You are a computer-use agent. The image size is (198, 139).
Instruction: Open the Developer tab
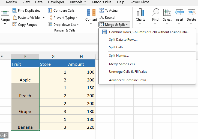tap(56, 2)
